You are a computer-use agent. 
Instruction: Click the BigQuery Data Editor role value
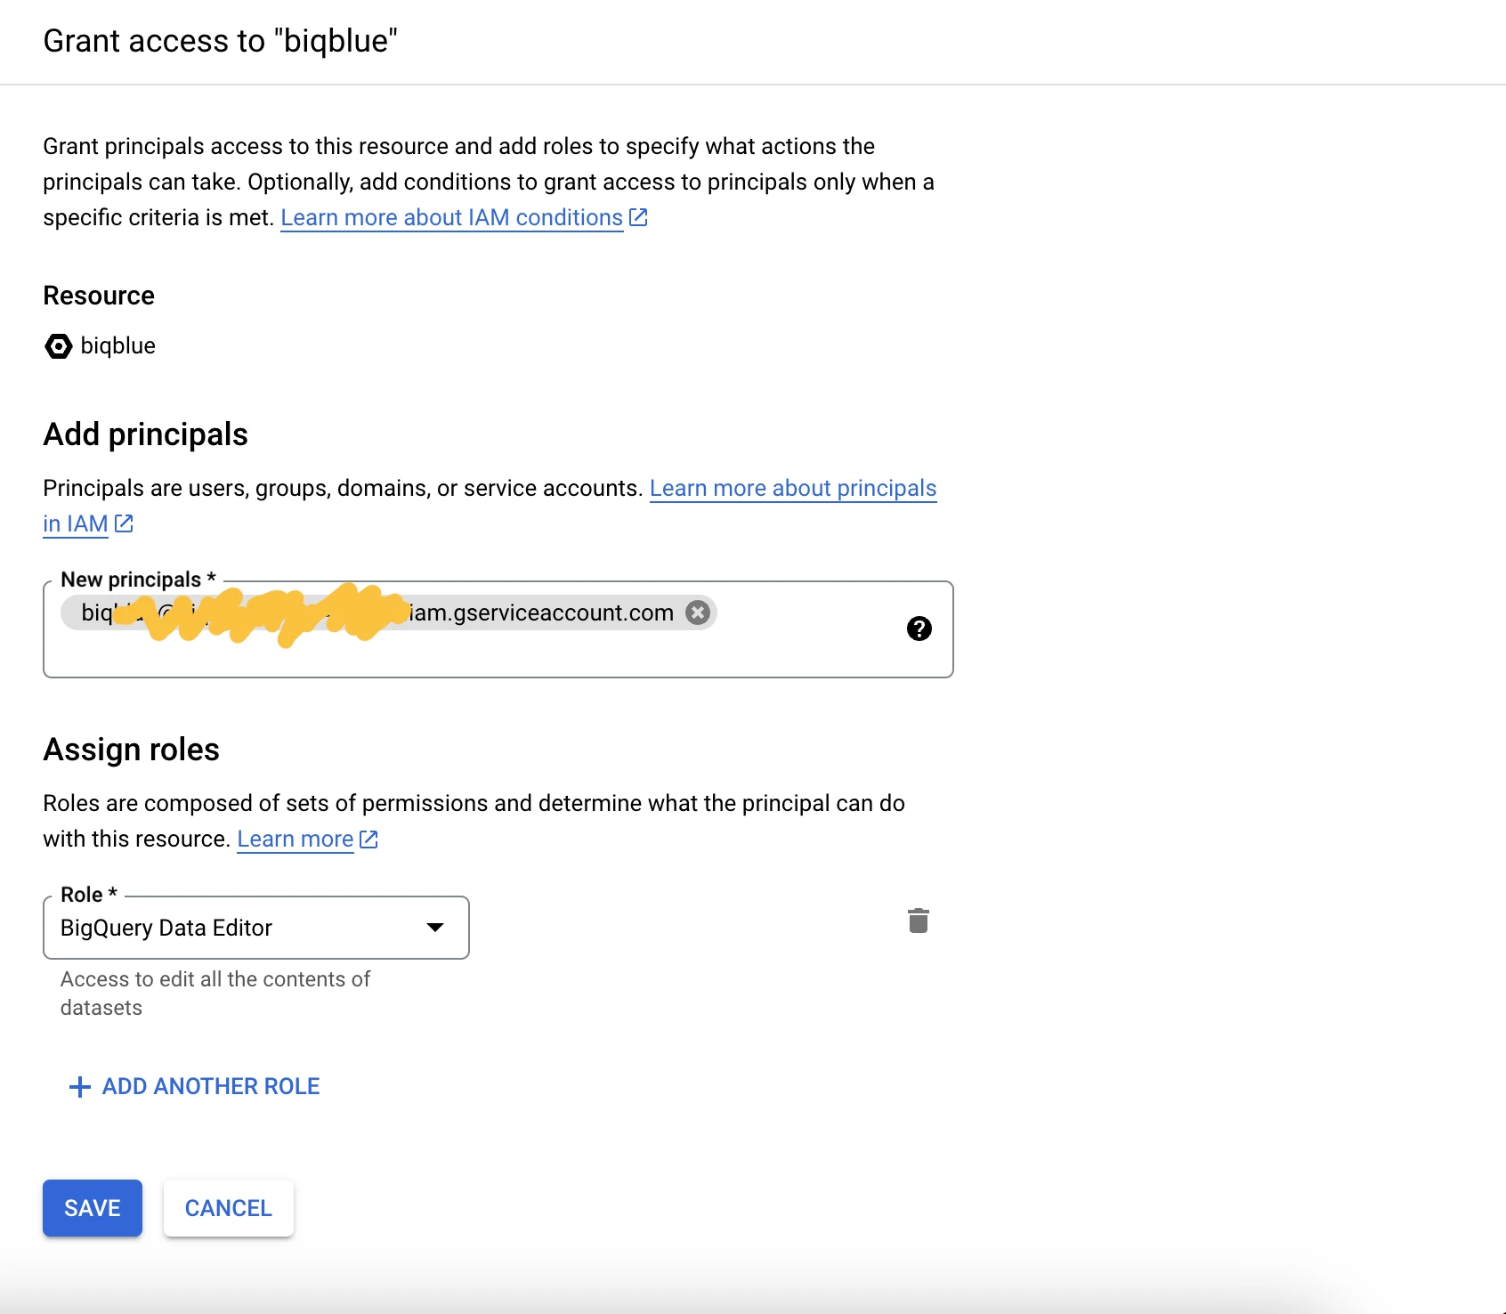coord(166,928)
